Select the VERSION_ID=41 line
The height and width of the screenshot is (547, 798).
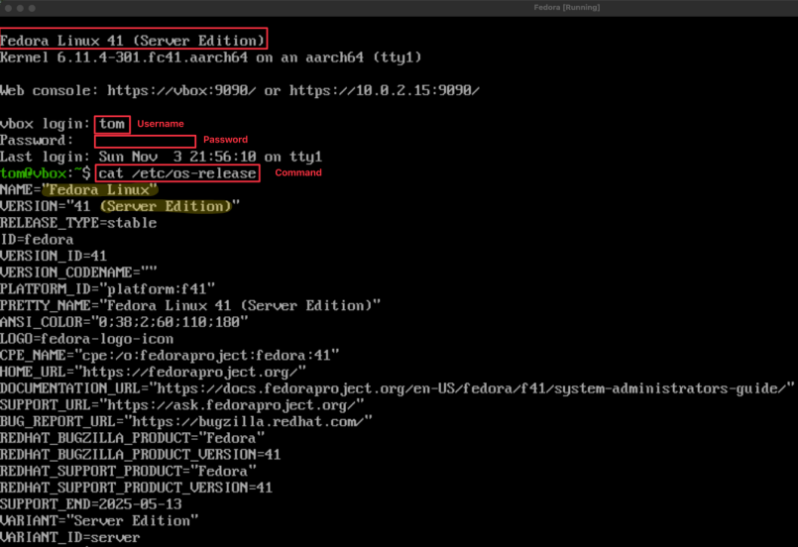click(54, 256)
